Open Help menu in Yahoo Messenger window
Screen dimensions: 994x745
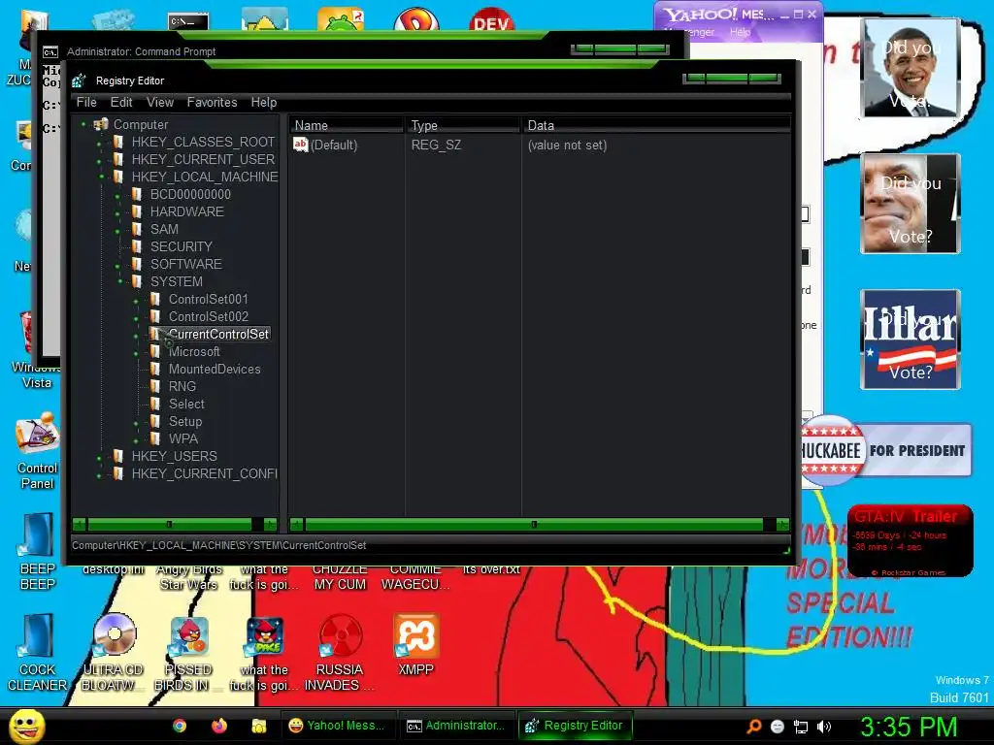pos(740,32)
